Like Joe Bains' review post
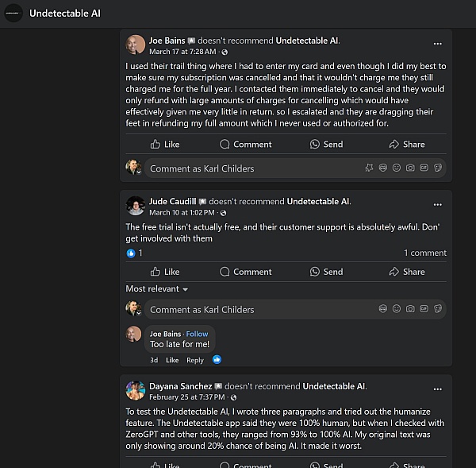Screen dimensions: 476x468 point(165,144)
